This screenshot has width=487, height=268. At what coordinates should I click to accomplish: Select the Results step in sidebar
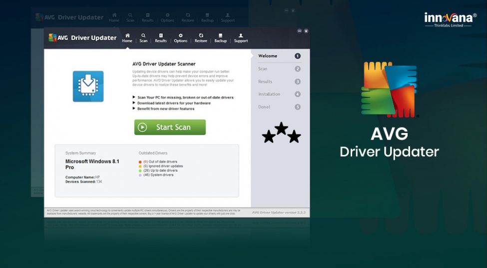click(265, 81)
